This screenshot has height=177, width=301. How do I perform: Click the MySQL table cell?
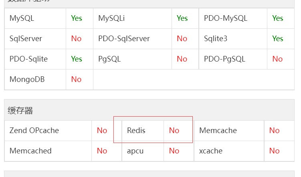point(35,18)
